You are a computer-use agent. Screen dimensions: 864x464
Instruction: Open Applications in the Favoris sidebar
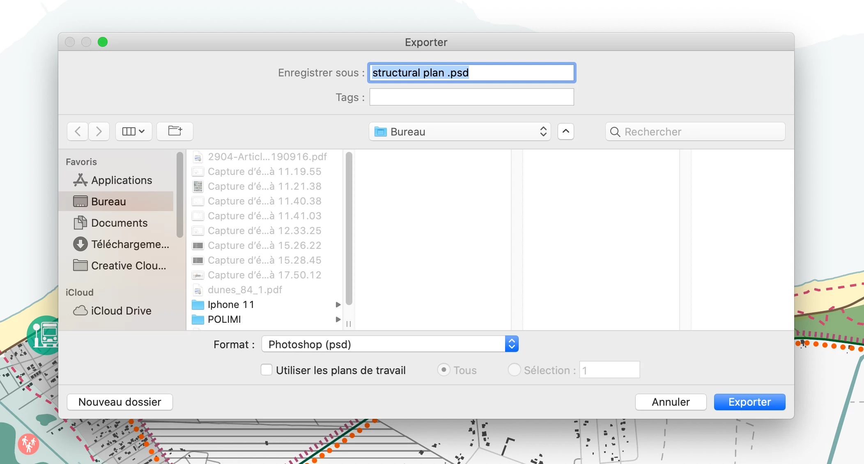[x=121, y=180]
